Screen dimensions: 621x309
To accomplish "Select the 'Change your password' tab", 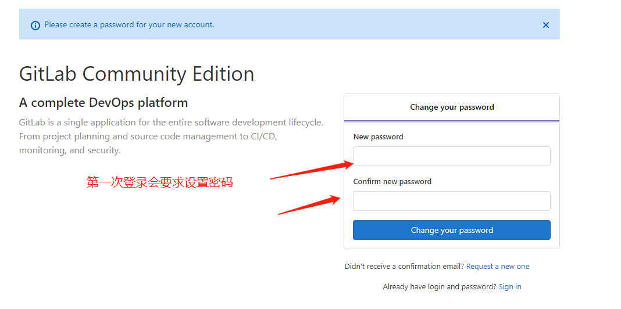I will coord(452,107).
